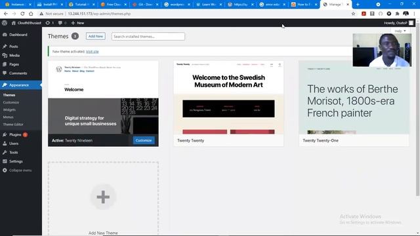The width and height of the screenshot is (420, 236).
Task: Switch to the Tutorial browser tab
Action: point(81,5)
